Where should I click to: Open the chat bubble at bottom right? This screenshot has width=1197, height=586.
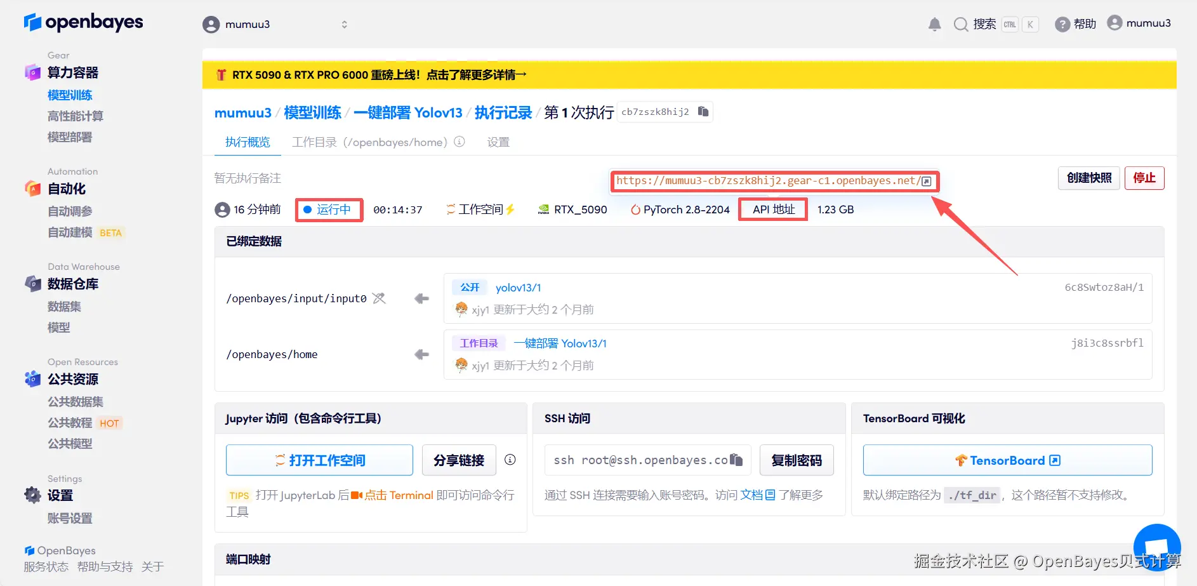pos(1156,547)
